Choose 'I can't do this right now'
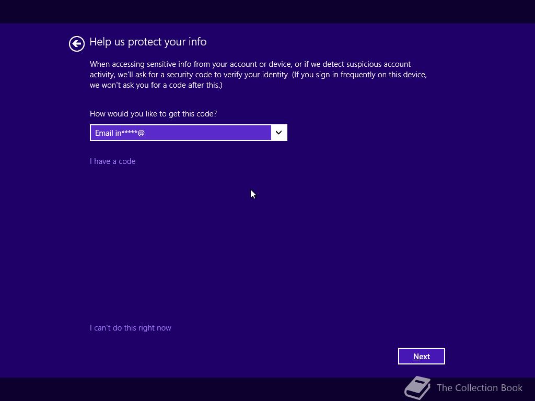The height and width of the screenshot is (401, 535). (130, 328)
